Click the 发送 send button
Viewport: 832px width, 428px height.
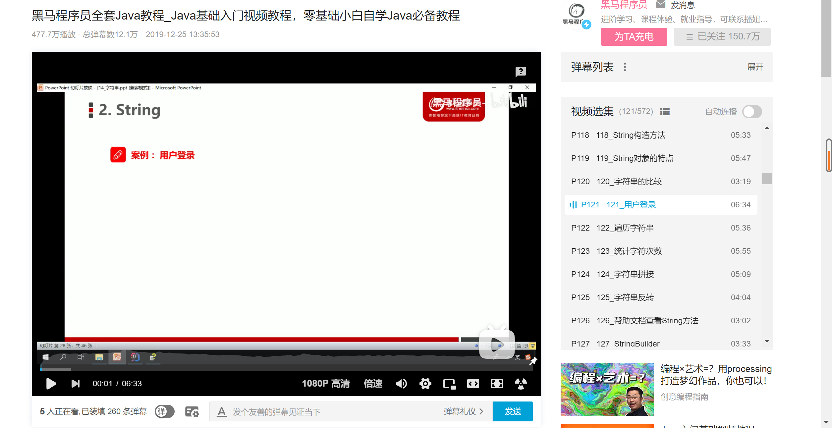click(513, 411)
